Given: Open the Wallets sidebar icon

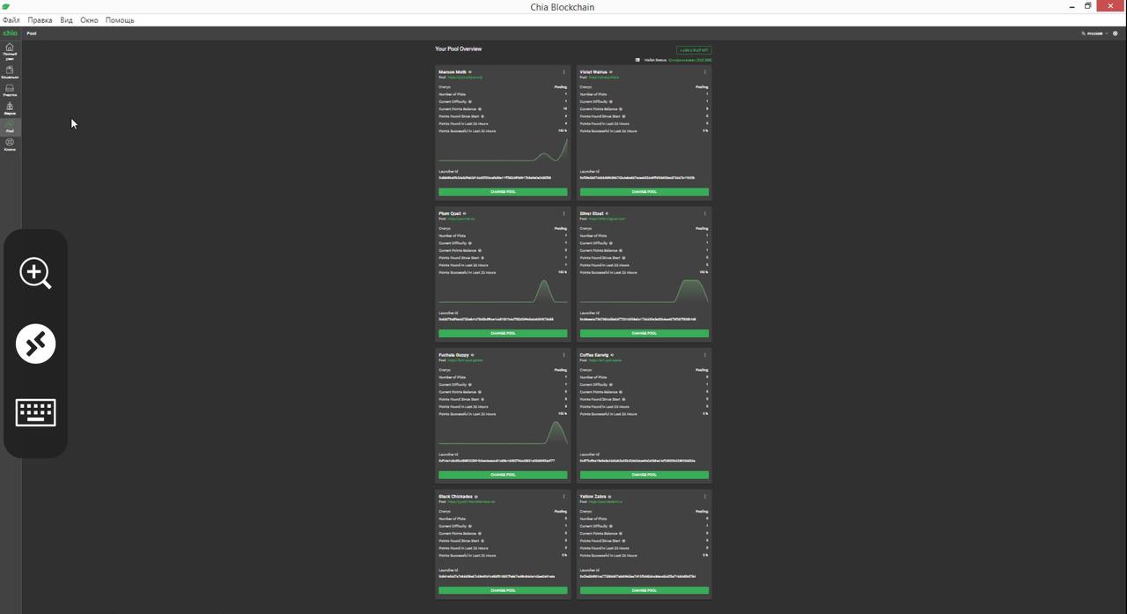Looking at the screenshot, I should [10, 71].
